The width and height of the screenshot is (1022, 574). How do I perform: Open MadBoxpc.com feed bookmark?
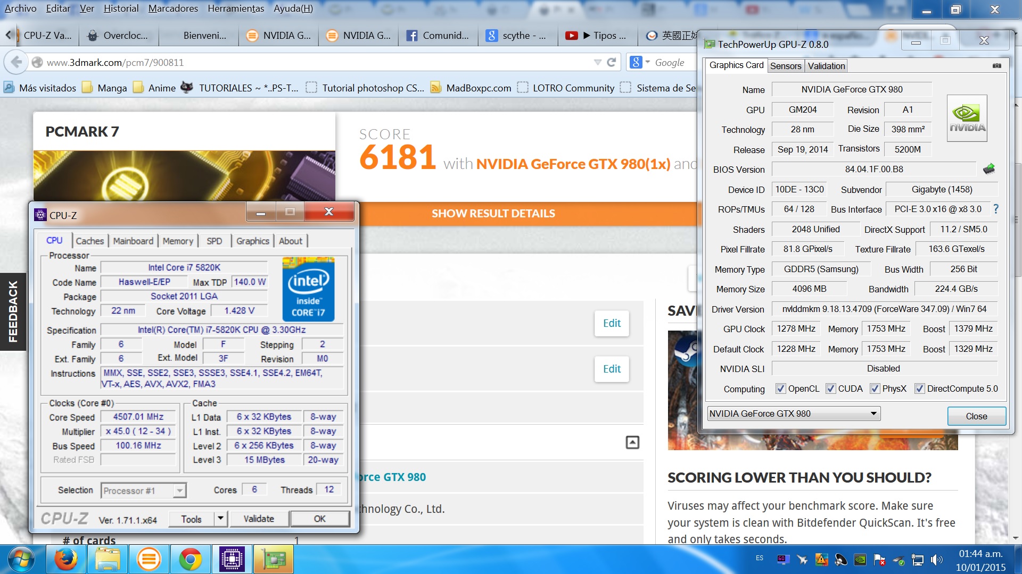(471, 88)
